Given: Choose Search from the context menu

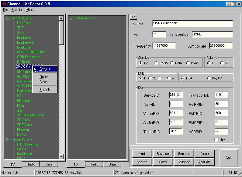Looking at the screenshot, I should pos(45,90).
